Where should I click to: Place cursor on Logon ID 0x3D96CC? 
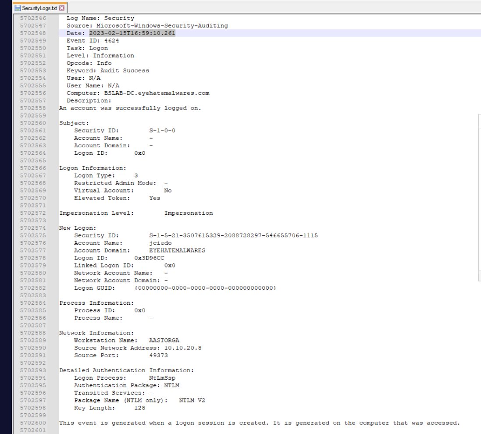(149, 258)
